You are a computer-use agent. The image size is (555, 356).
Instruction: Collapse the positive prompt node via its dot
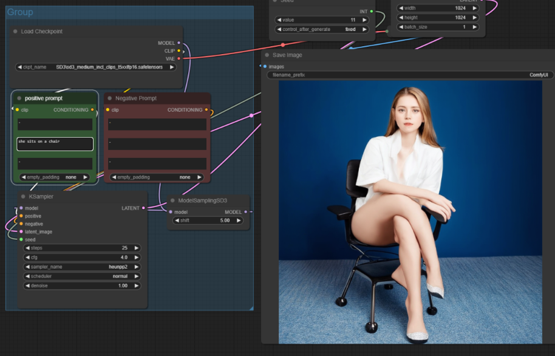19,98
